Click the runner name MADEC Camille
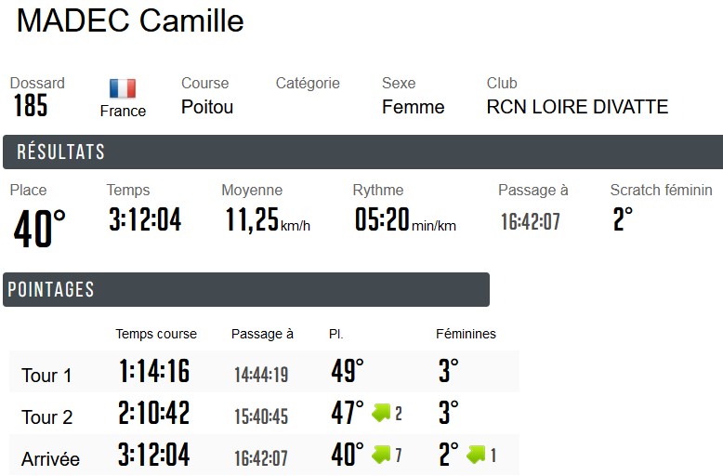This screenshot has width=723, height=476. 130,20
